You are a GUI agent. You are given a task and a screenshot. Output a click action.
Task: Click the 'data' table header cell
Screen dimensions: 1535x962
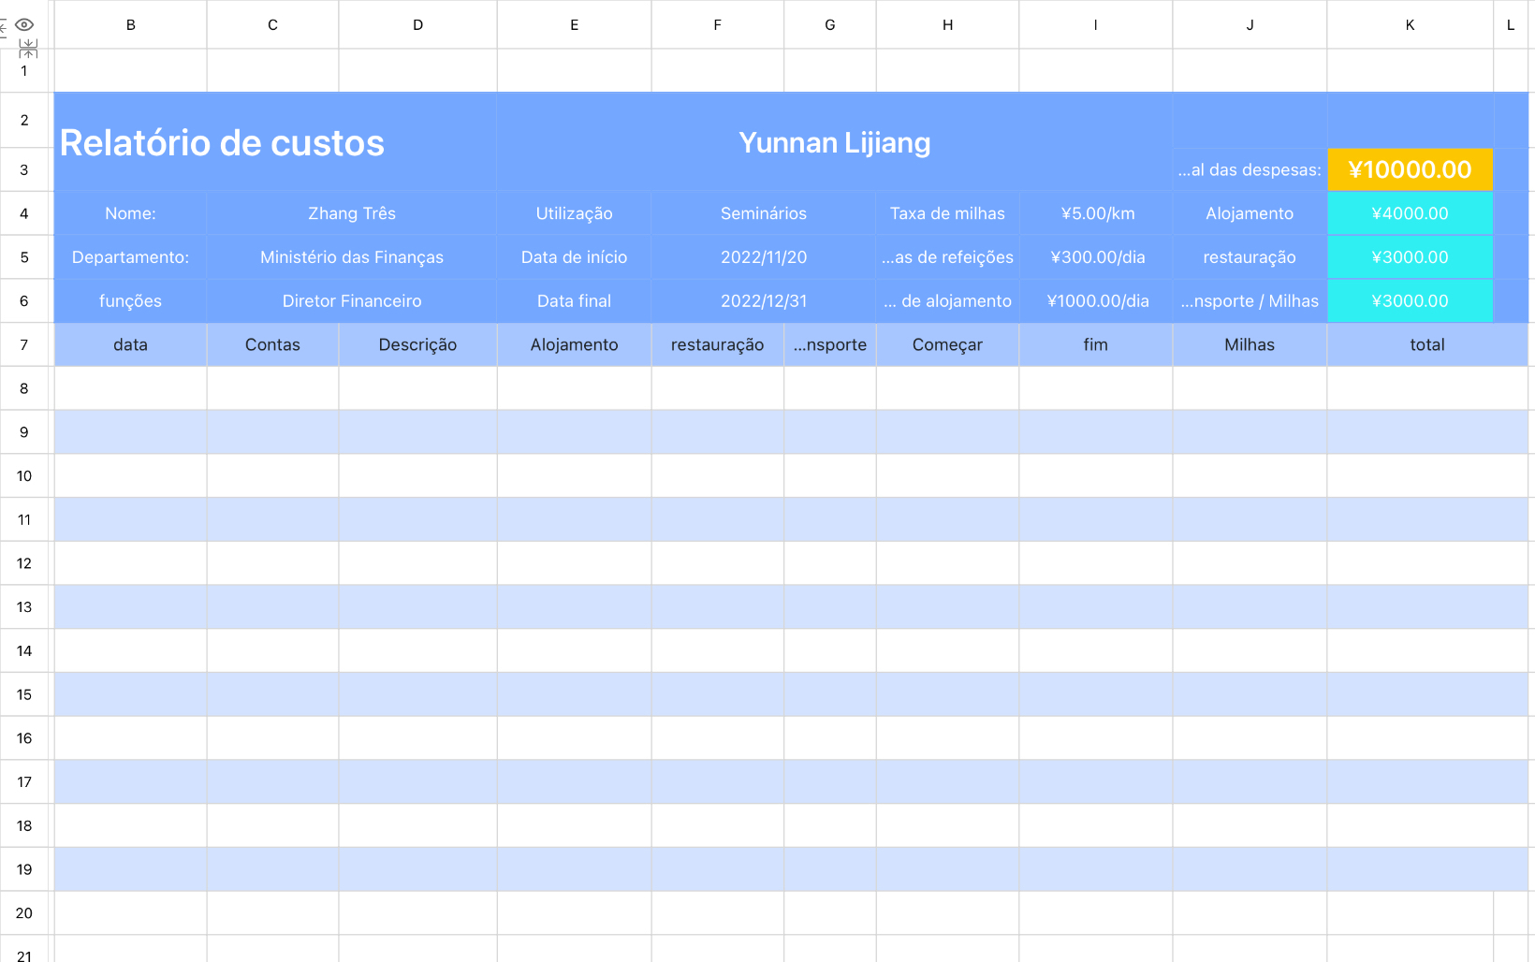pos(131,344)
